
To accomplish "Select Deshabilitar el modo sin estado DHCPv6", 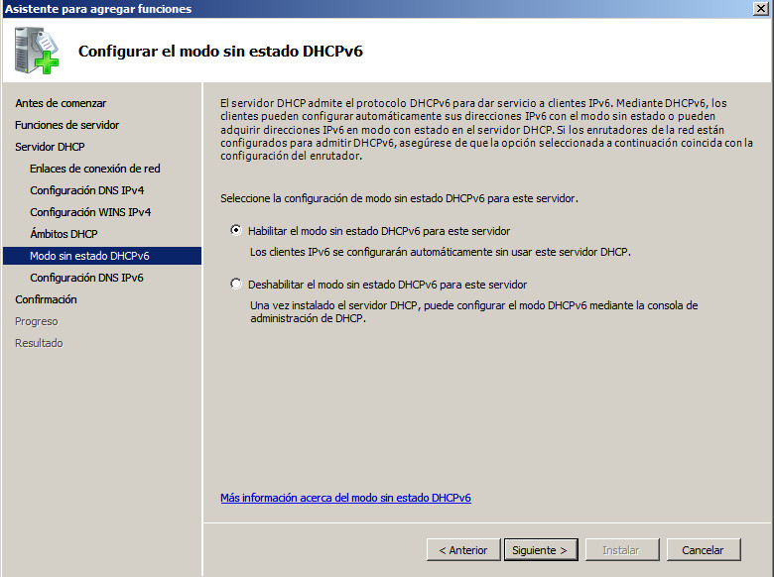I will point(236,284).
